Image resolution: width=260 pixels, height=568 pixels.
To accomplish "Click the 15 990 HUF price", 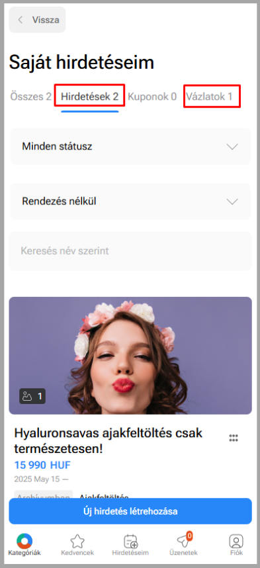I will click(42, 465).
